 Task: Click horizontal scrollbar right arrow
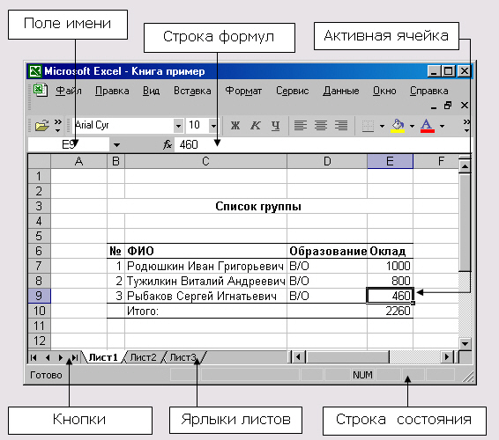[447, 357]
